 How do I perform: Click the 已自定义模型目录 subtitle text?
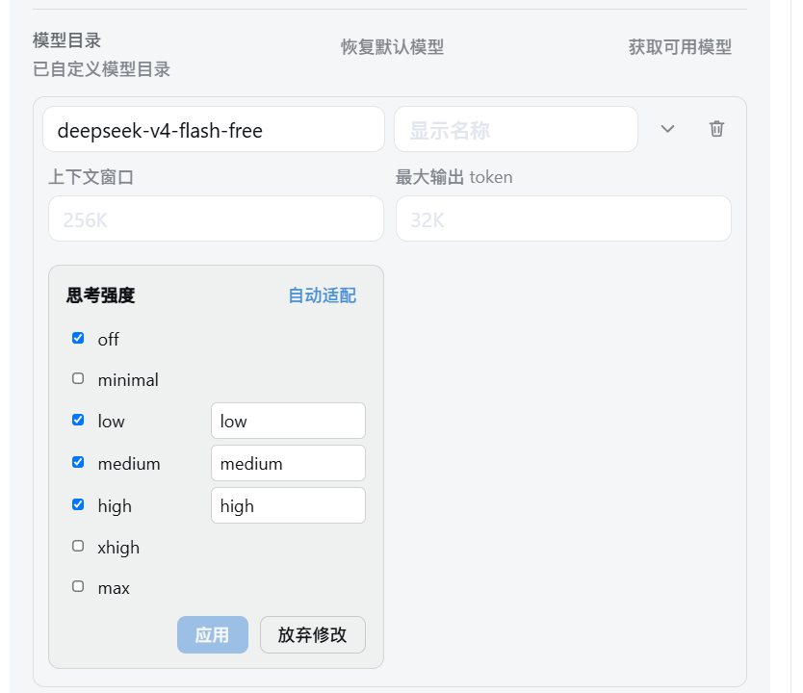click(101, 69)
